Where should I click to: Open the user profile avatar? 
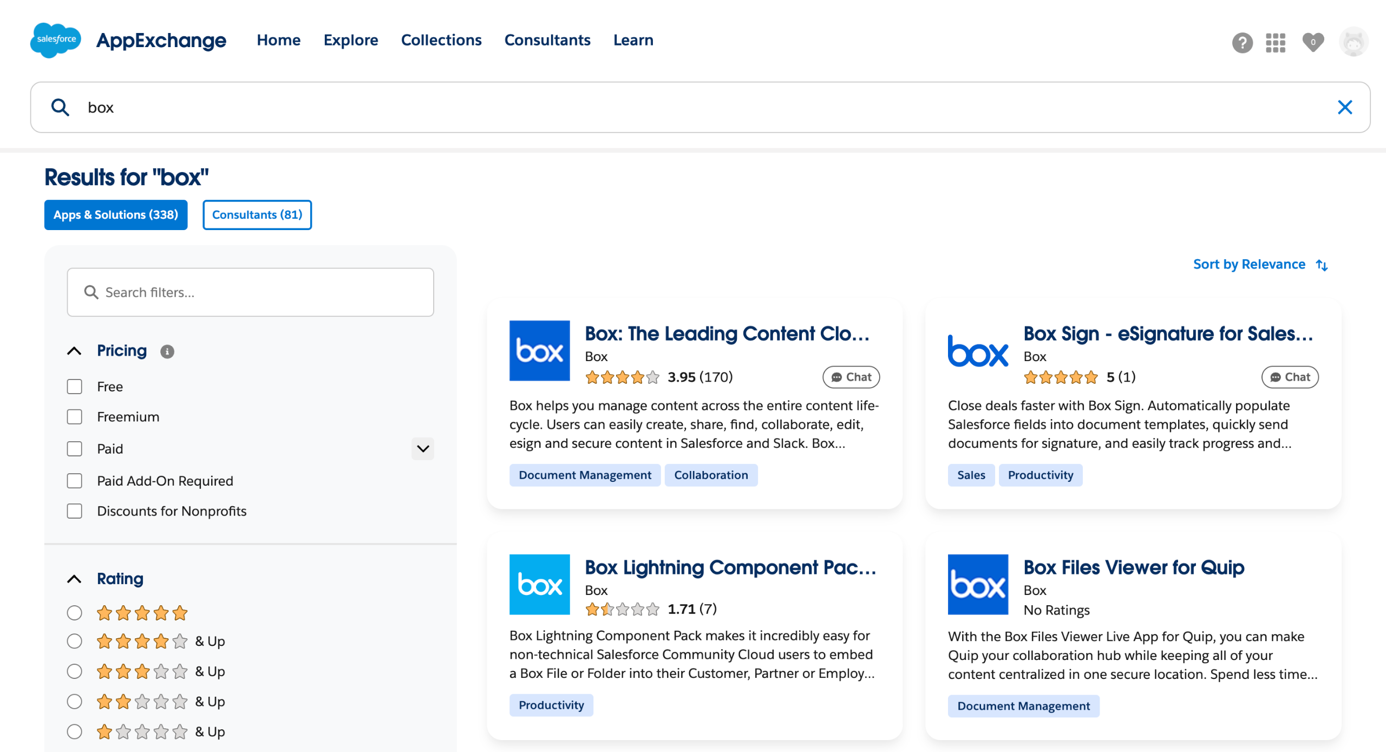tap(1353, 42)
